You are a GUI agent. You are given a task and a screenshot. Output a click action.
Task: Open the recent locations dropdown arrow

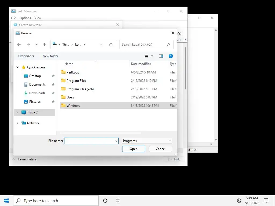(x=37, y=45)
